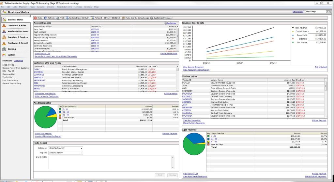Open Inventory & Services navigation icon
The image size is (334, 182).
[x=4, y=37]
